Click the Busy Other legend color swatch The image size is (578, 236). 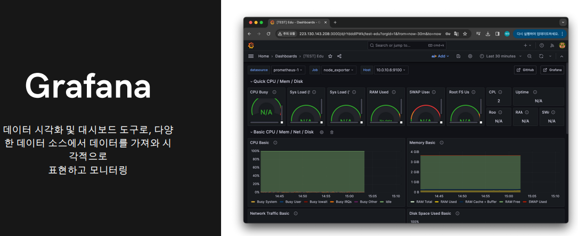356,202
